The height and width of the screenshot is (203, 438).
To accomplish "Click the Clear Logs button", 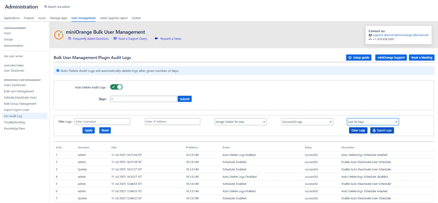I will coord(358,130).
